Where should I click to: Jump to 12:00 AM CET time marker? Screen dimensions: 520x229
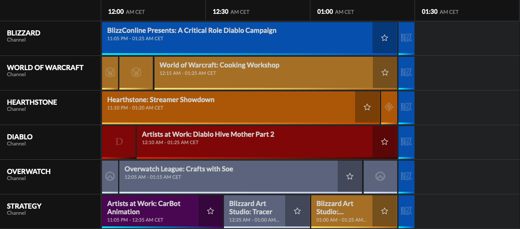coord(126,12)
